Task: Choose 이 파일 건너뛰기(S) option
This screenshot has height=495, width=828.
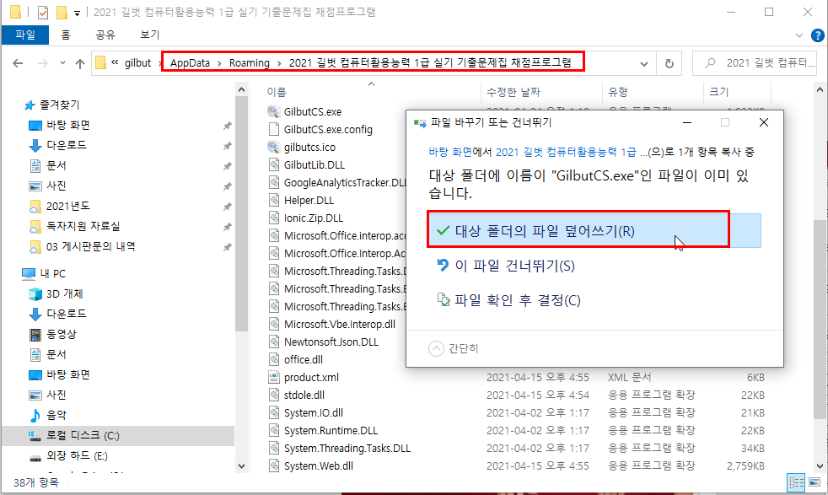Action: pos(513,266)
